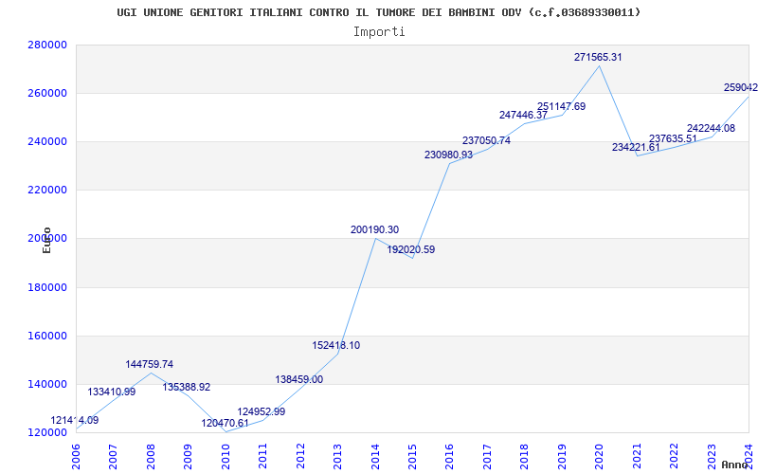The image size is (758, 474).
Task: Click the x-axis year 2010
Action: pyautogui.click(x=226, y=456)
